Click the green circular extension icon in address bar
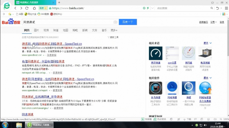The image size is (229, 128). pos(144,8)
